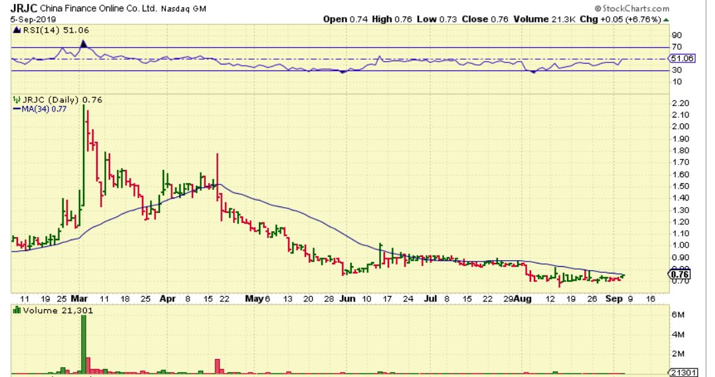This screenshot has height=377, width=715.
Task: Click the RSI(14) 51.06 indicator label
Action: tap(56, 31)
